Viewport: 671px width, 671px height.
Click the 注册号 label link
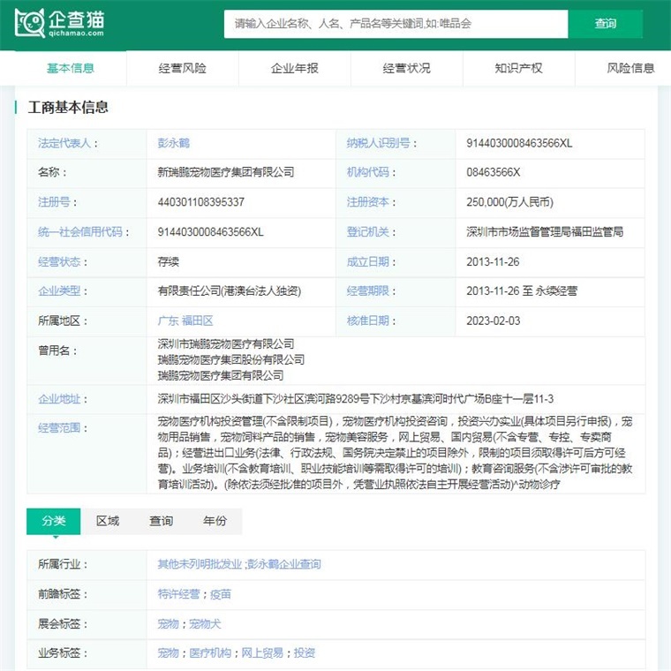[x=54, y=201]
